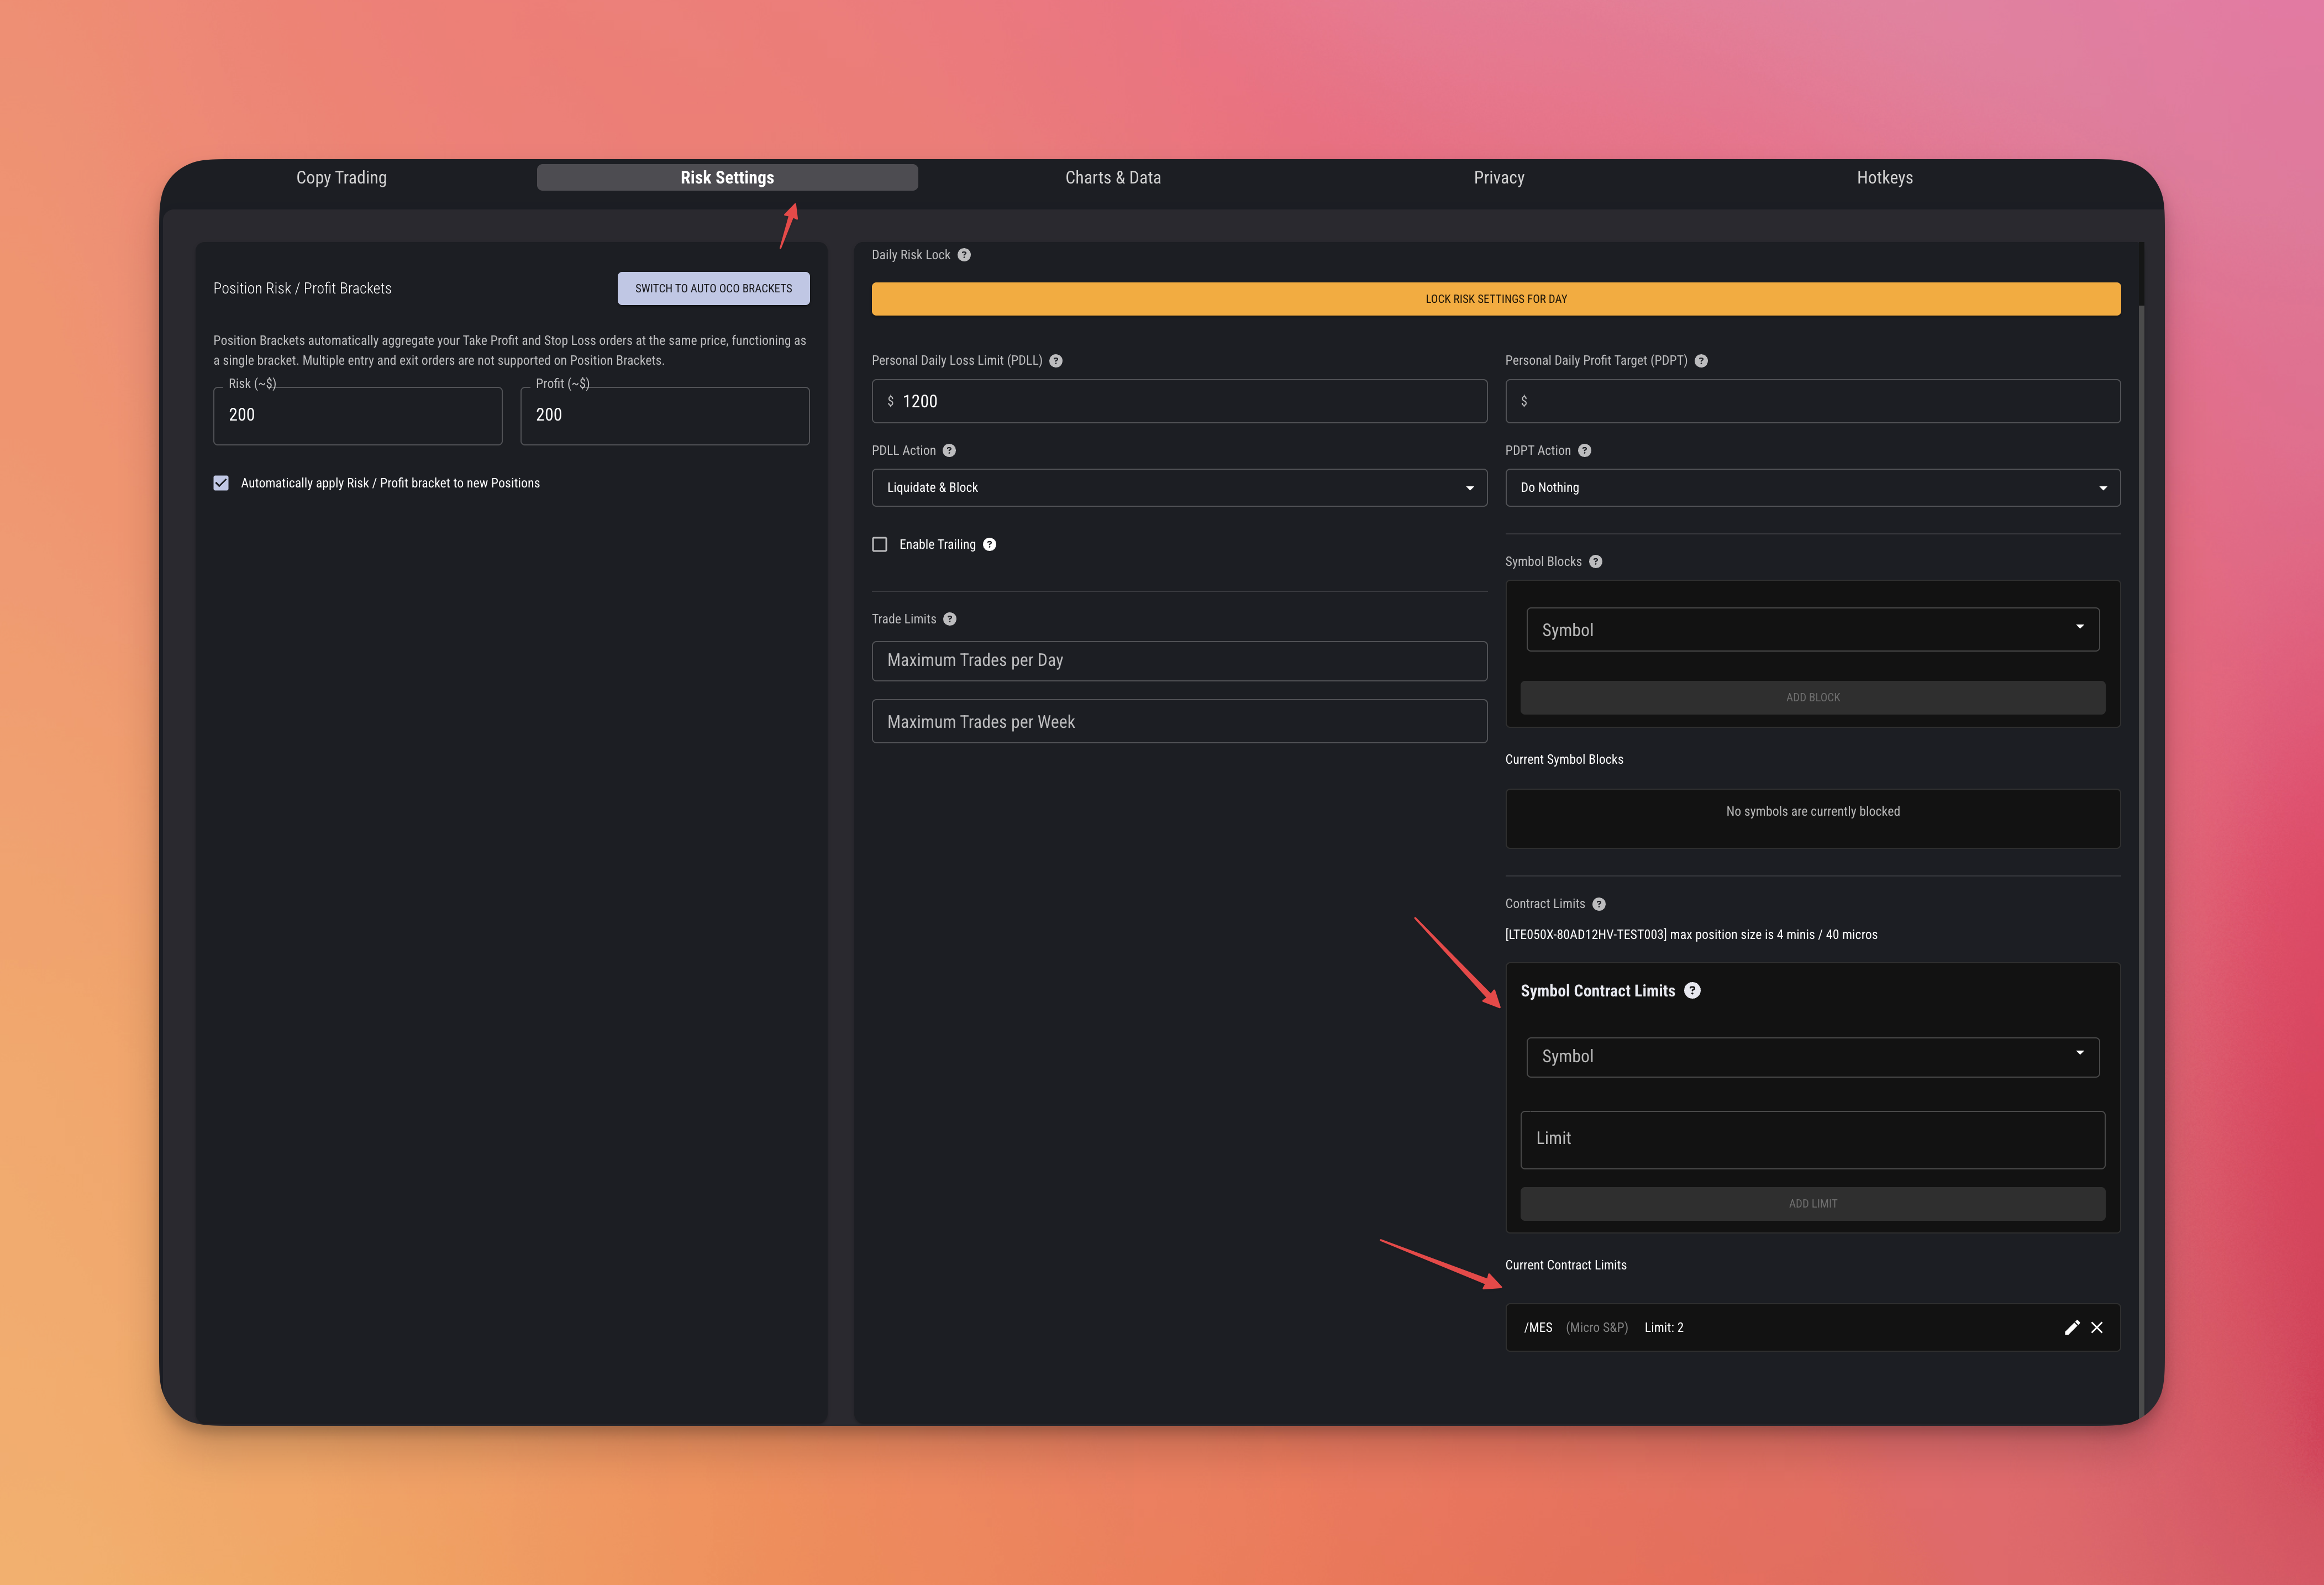The image size is (2324, 1585).
Task: Click help icon next to Trade Limits
Action: point(950,619)
